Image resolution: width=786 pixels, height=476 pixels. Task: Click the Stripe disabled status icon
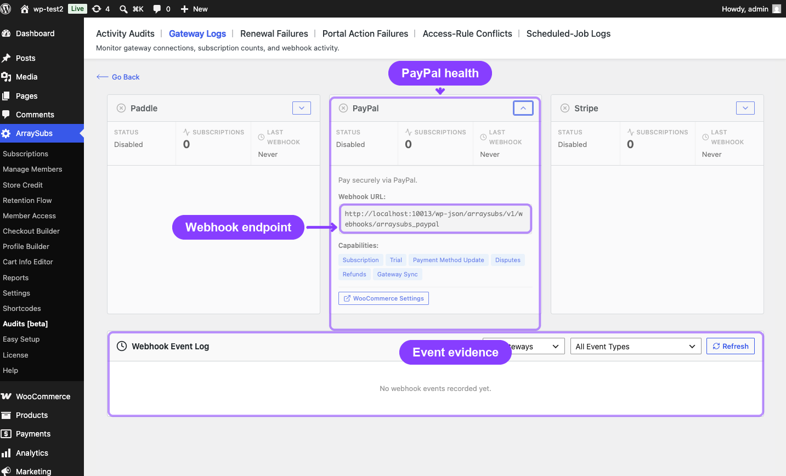[x=565, y=108]
